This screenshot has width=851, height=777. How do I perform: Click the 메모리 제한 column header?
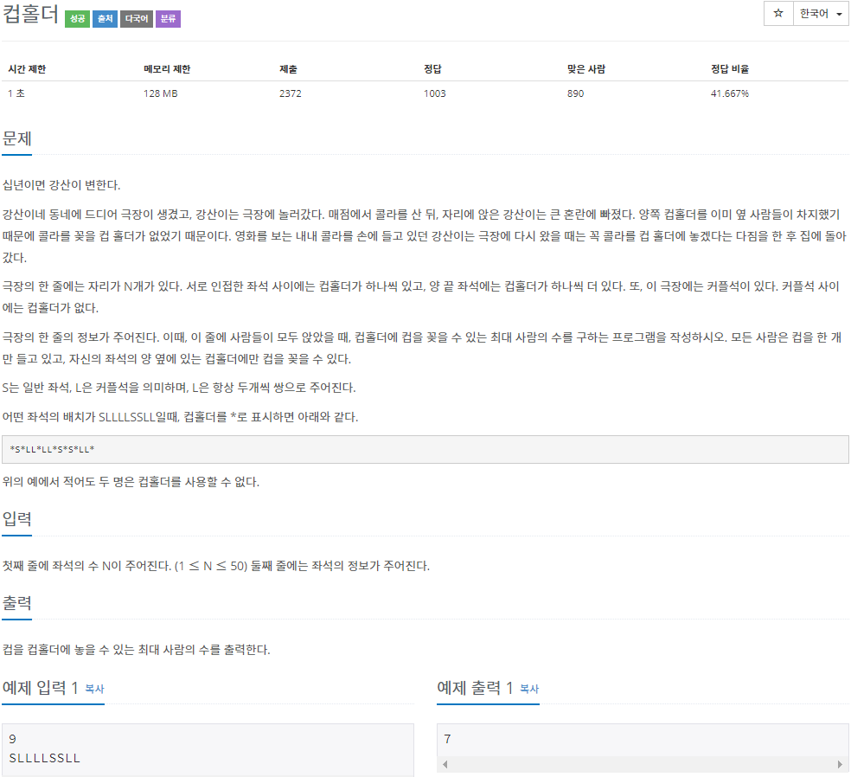[167, 69]
